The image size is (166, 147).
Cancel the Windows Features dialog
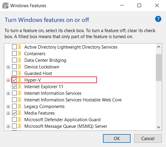[148, 138]
